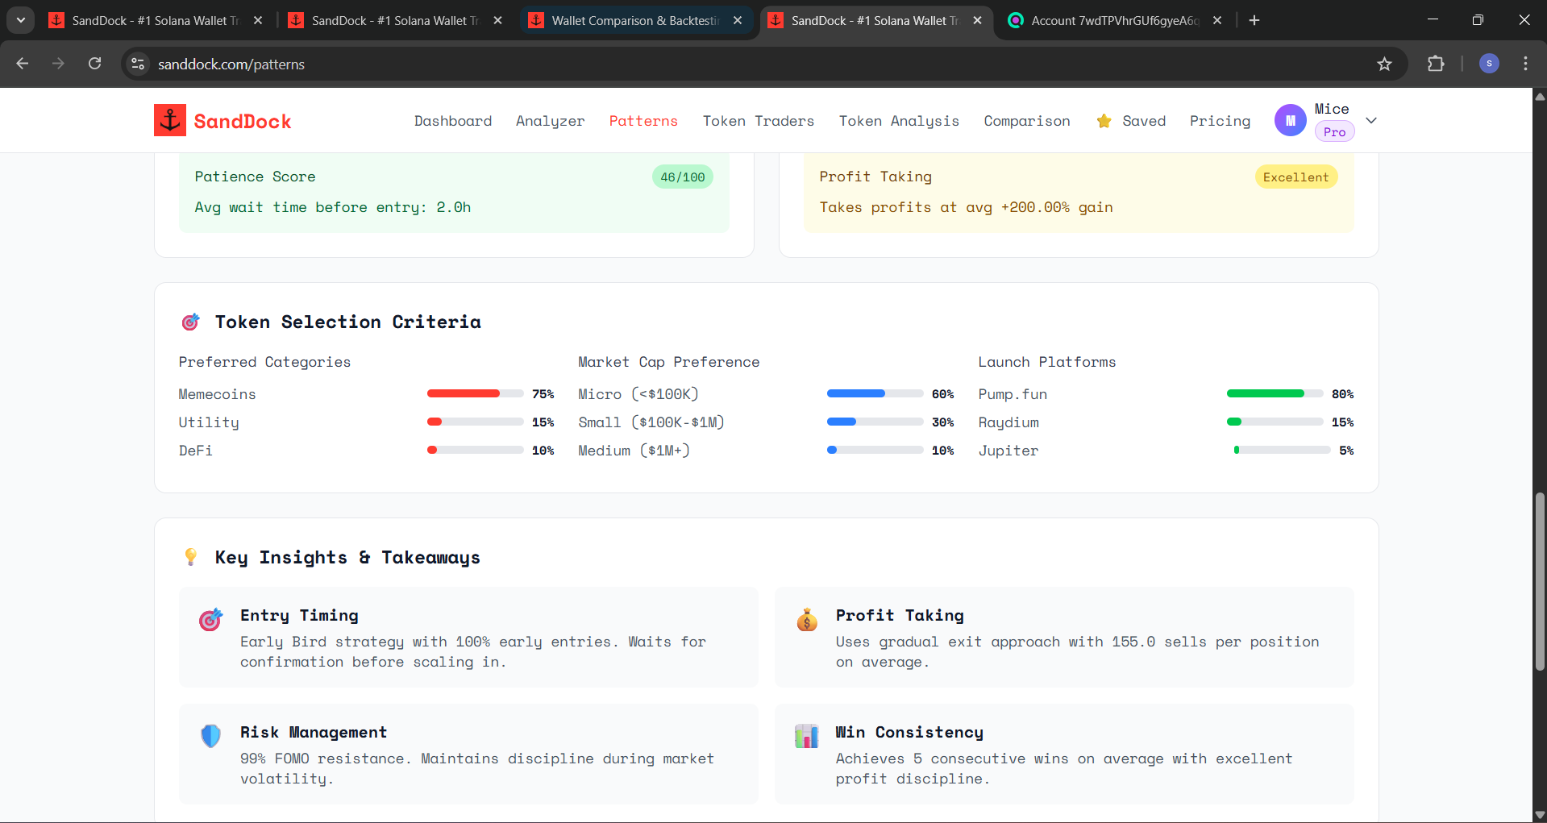Screen dimensions: 1547x823
Task: Click the scrollbar down arrow
Action: click(1540, 815)
